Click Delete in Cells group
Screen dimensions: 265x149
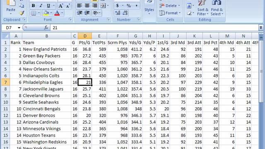[169, 6]
